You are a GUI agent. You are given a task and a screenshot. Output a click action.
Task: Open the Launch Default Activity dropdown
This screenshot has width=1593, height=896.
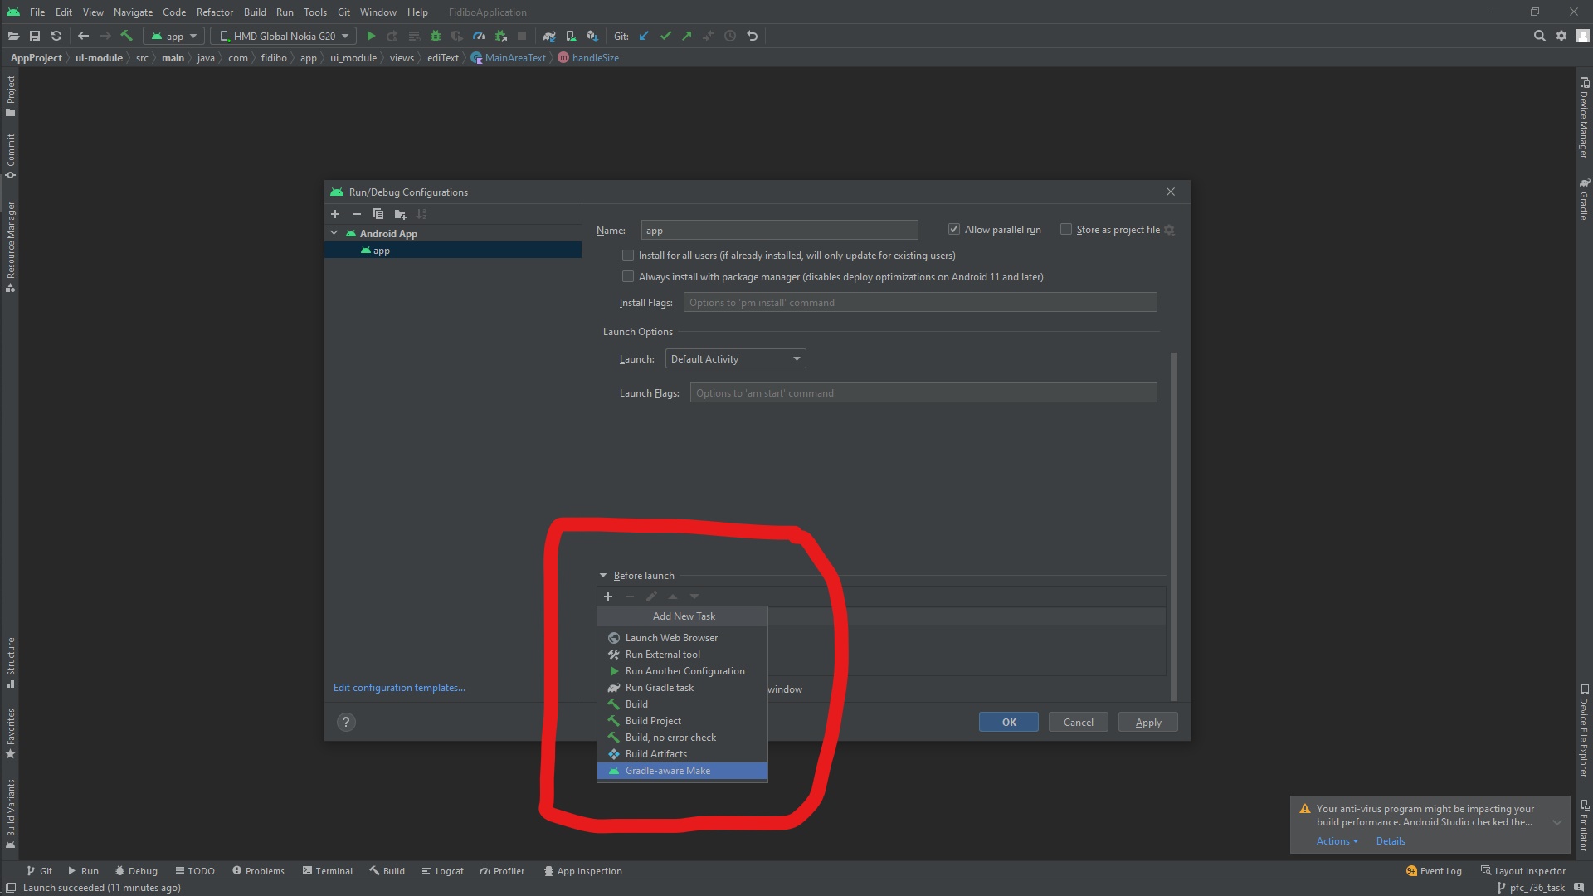[735, 359]
